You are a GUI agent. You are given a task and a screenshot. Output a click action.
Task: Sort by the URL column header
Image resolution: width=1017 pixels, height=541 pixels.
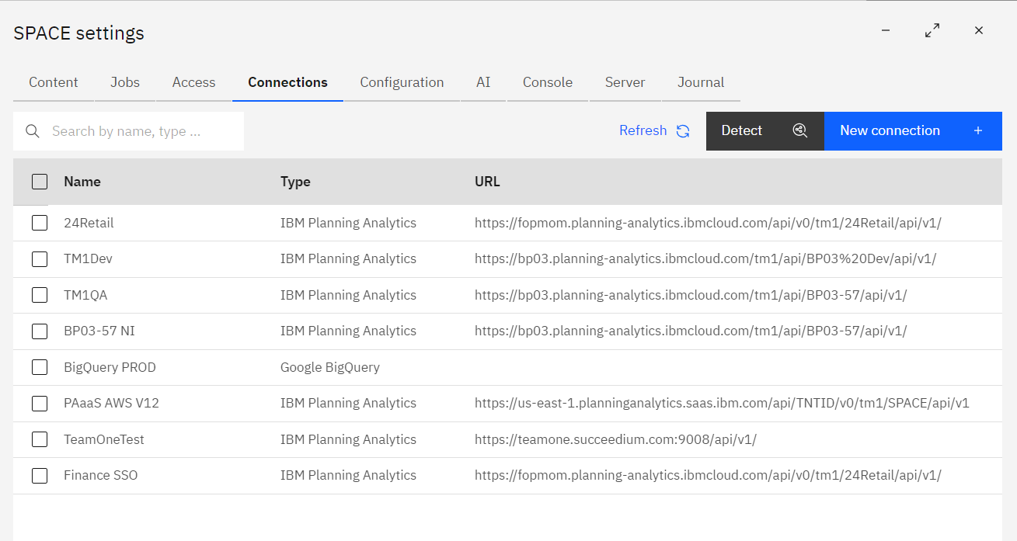pos(487,182)
